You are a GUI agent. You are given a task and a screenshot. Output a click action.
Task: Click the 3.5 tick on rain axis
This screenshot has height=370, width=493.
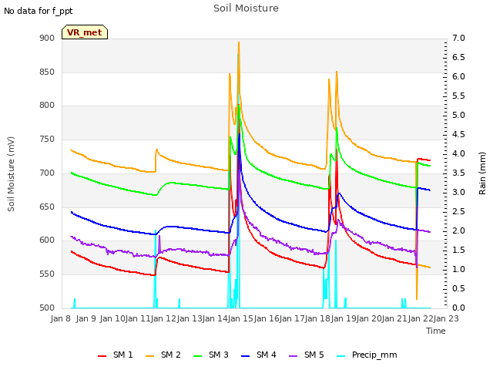458,173
